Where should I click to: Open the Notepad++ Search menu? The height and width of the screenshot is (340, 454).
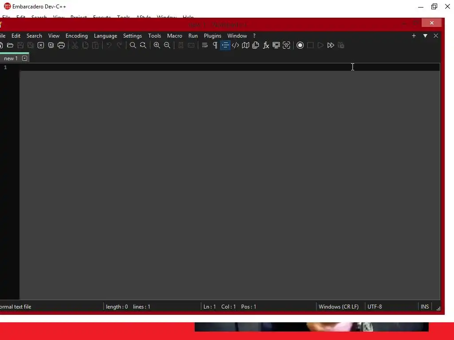pyautogui.click(x=34, y=36)
